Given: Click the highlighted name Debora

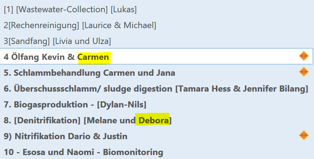Looking at the screenshot, I should [x=152, y=120].
